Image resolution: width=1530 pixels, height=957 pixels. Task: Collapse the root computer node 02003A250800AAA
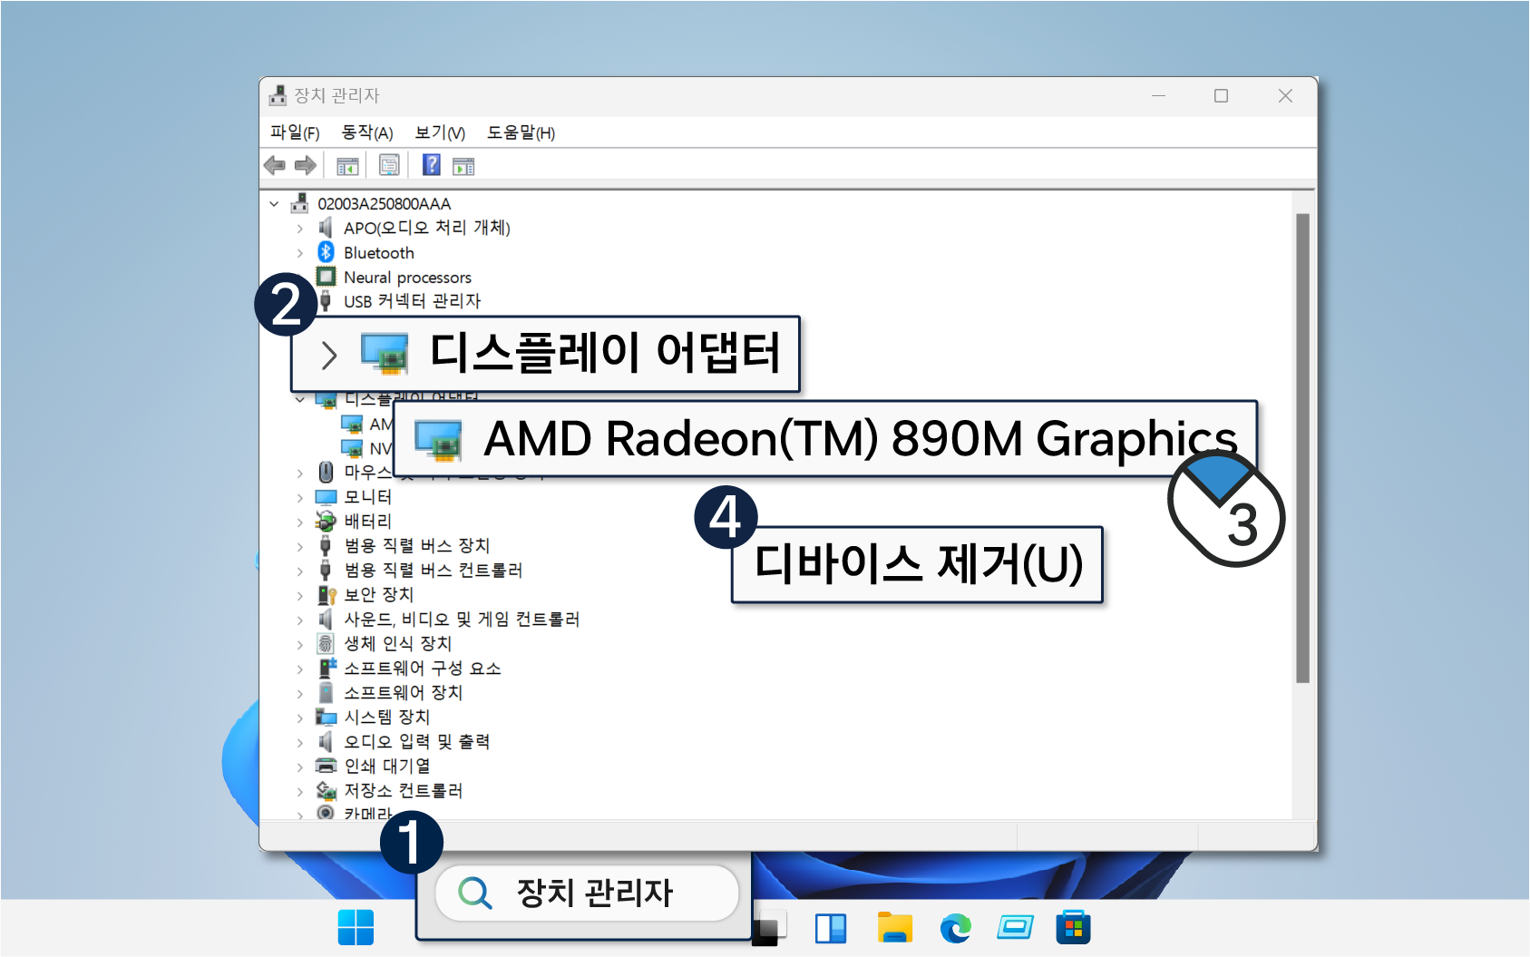pyautogui.click(x=274, y=204)
